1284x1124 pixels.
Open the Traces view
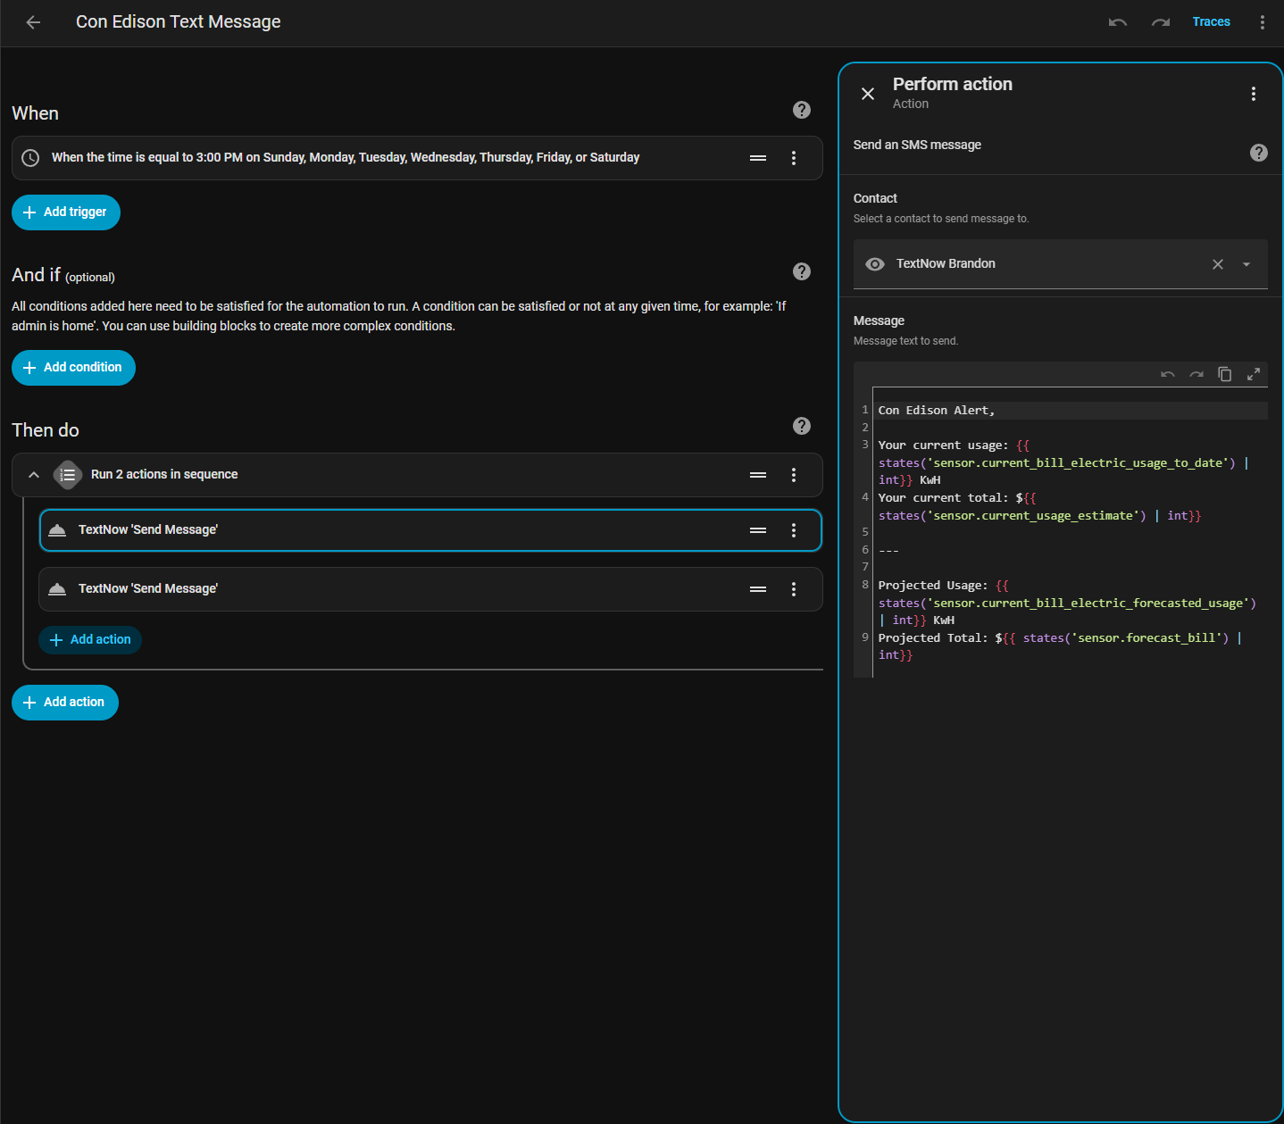click(x=1211, y=22)
